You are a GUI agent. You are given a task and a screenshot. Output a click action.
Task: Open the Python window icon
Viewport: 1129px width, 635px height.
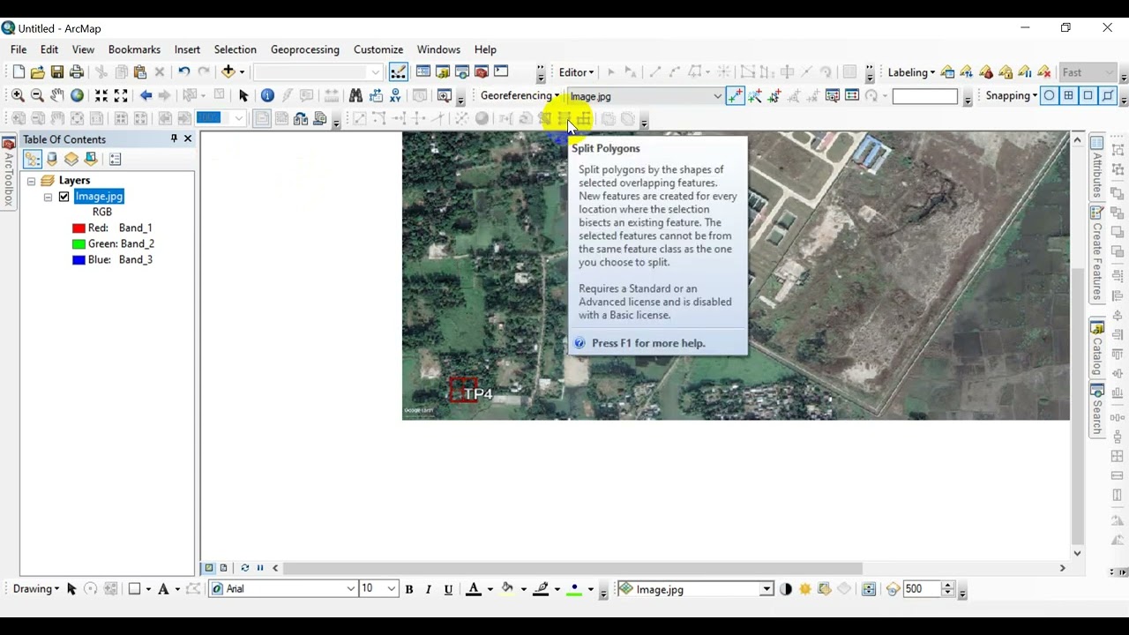click(x=501, y=72)
